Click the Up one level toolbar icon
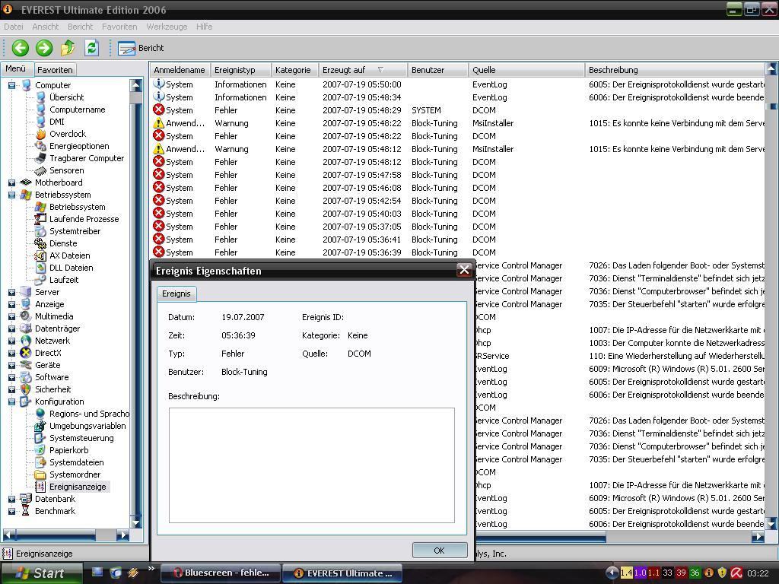 tap(68, 48)
